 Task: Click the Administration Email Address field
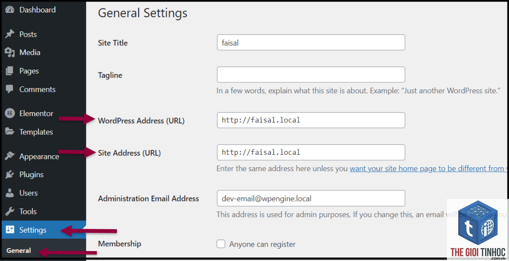click(311, 198)
